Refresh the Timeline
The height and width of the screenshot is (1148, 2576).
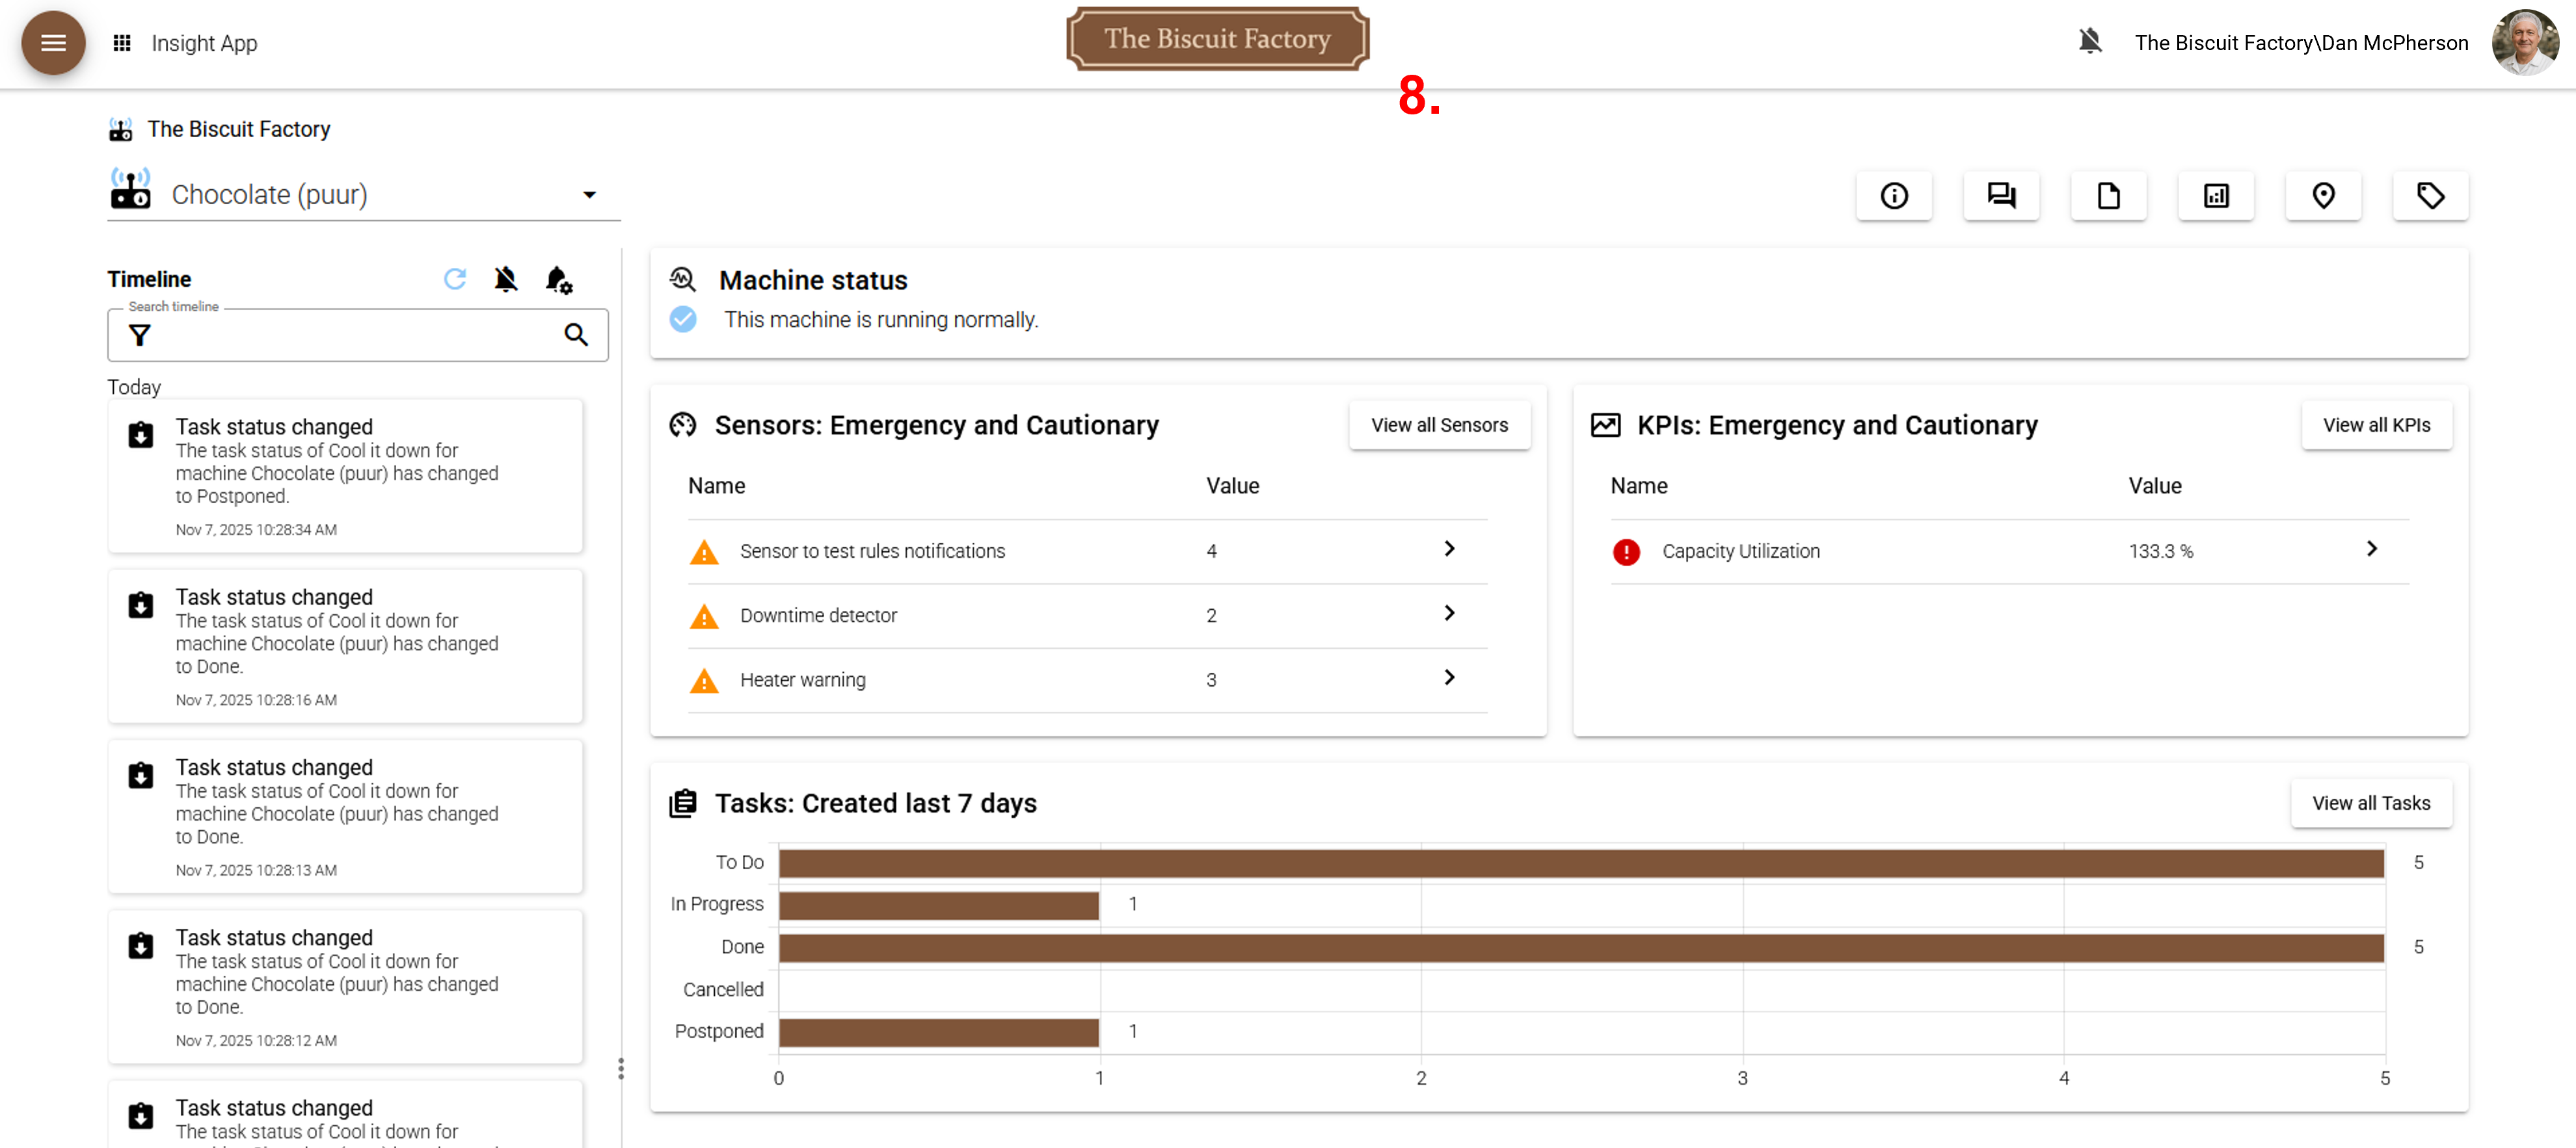tap(455, 279)
